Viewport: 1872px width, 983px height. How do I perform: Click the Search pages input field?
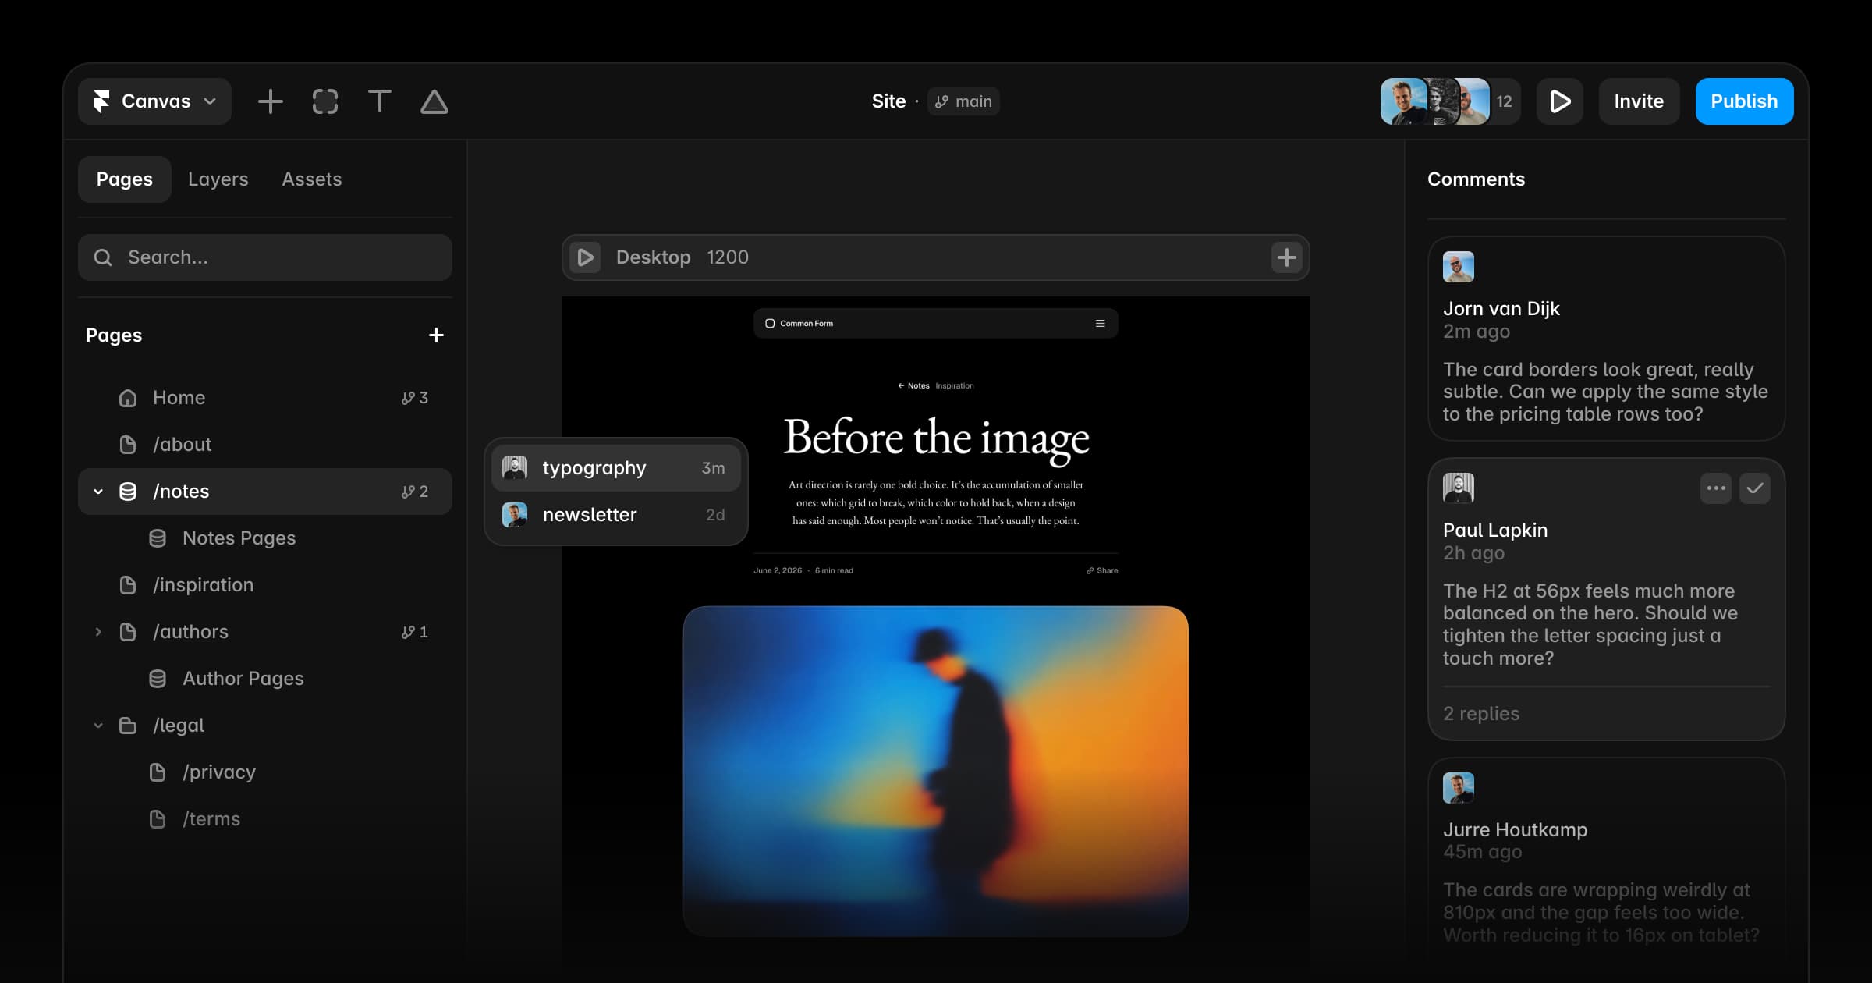pos(265,257)
